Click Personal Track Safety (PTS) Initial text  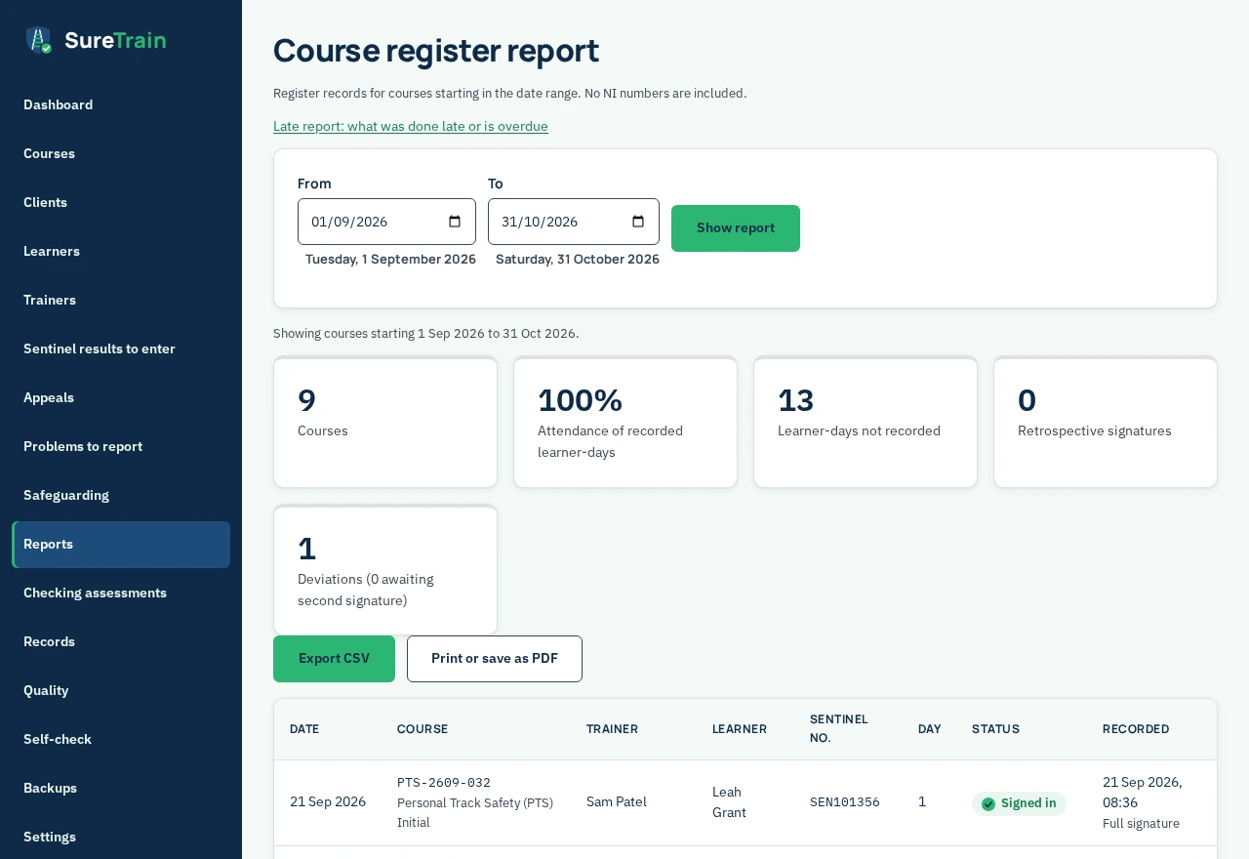coord(475,813)
